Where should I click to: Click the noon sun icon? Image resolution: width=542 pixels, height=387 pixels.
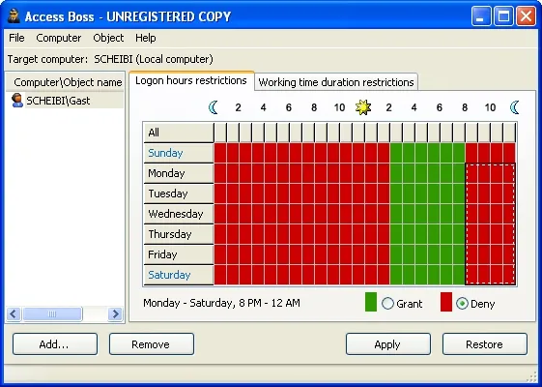coord(363,107)
